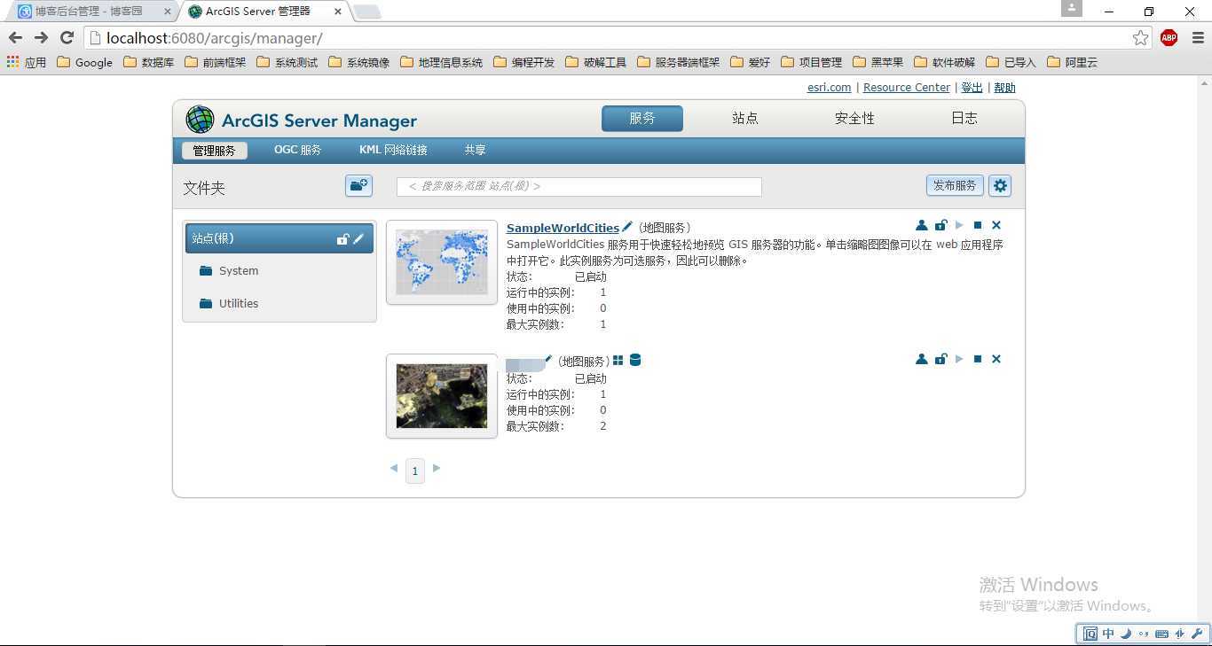1212x646 pixels.
Task: Click the browser forward arrow
Action: 41,37
